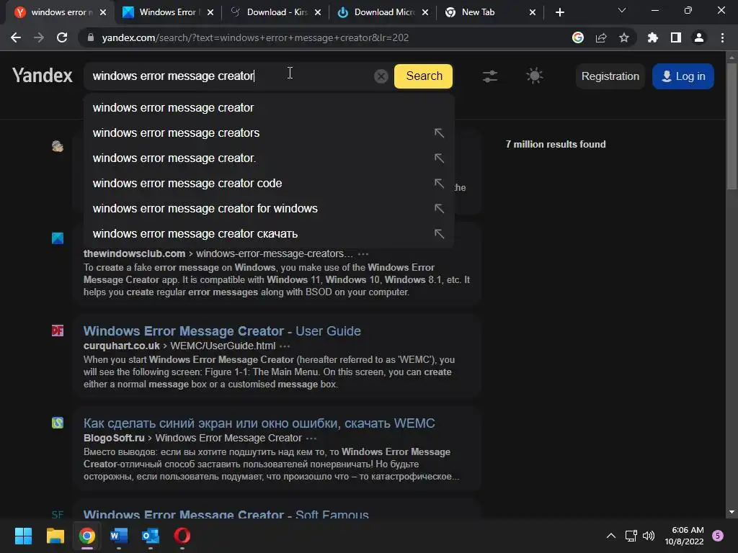The image size is (738, 553).
Task: Pick suggestion ending with period 'creator.'
Action: (269, 158)
